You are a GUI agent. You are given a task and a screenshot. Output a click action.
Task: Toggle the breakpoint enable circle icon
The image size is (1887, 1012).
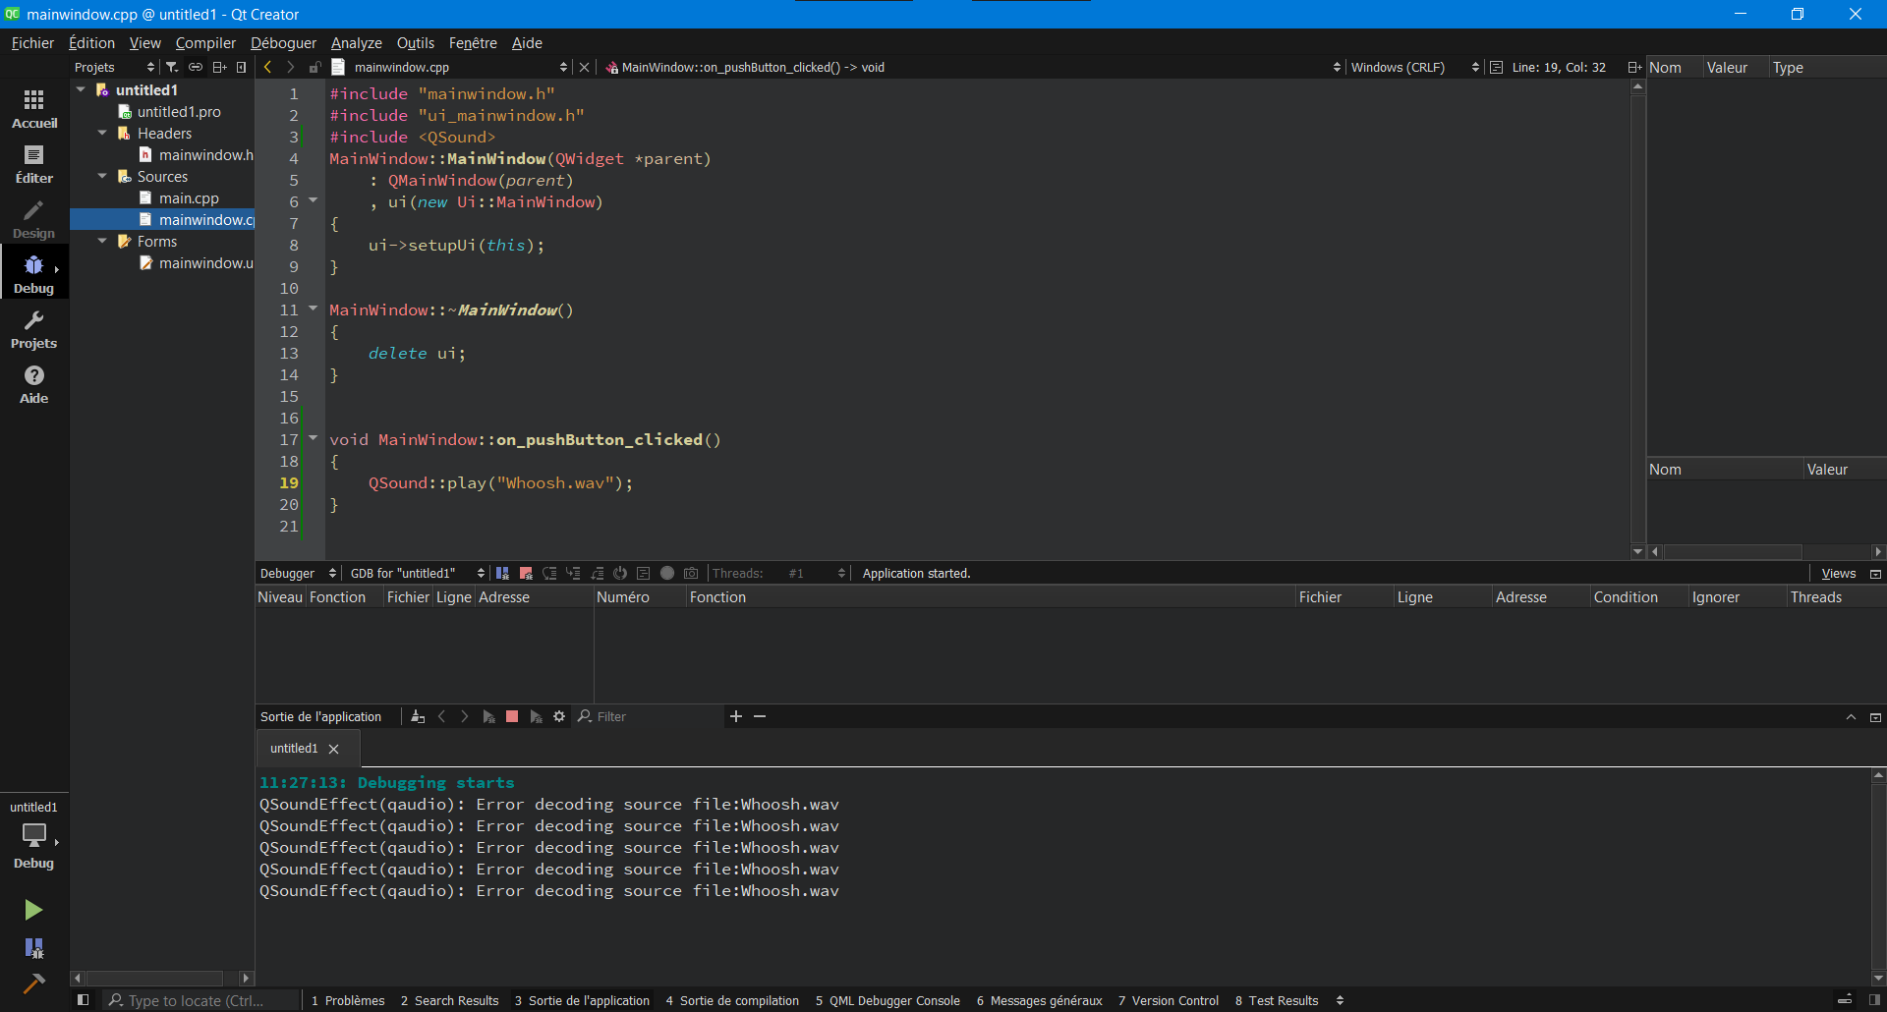667,573
